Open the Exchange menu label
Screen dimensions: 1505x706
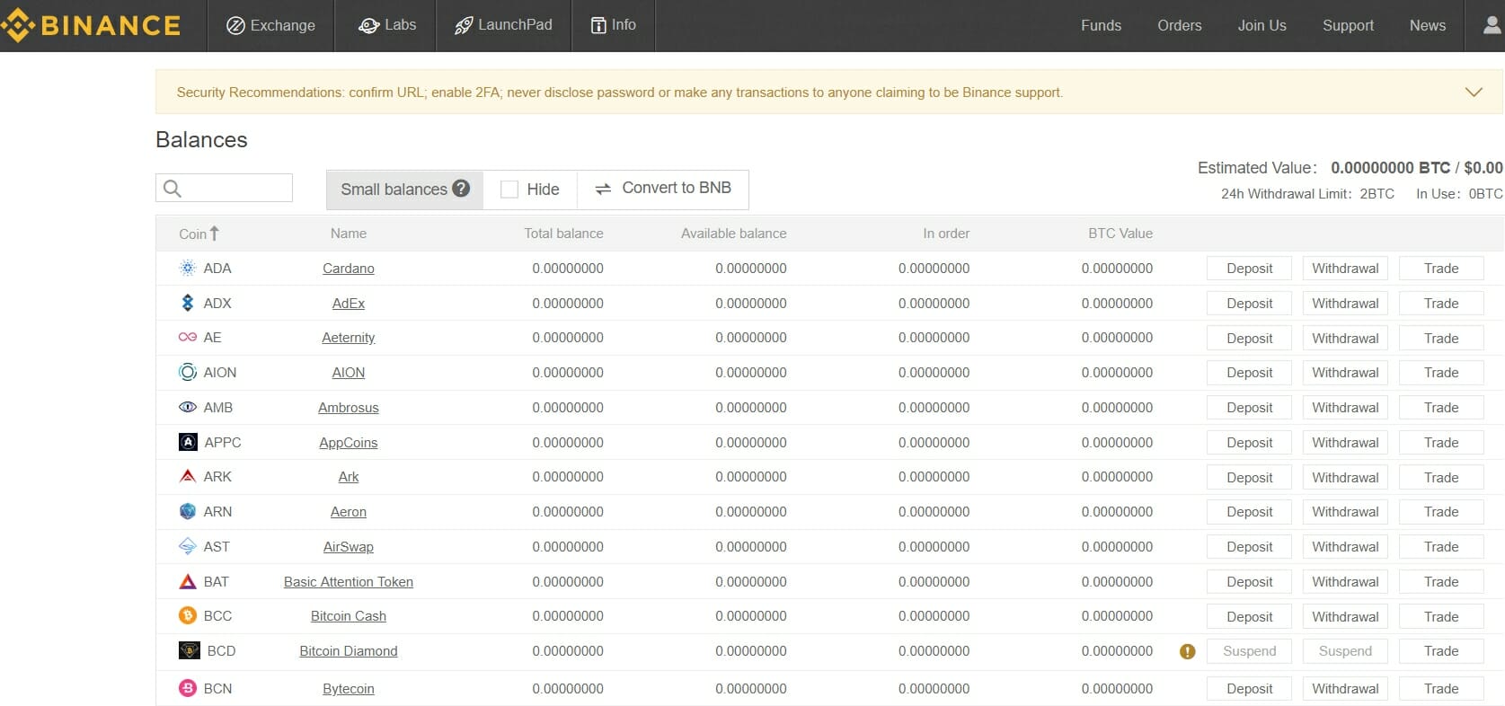click(283, 25)
